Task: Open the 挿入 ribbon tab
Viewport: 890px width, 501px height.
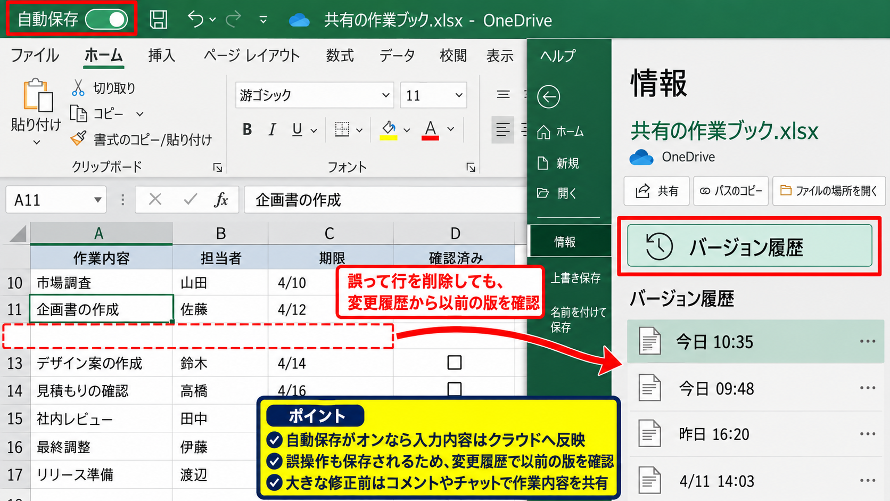Action: click(161, 55)
